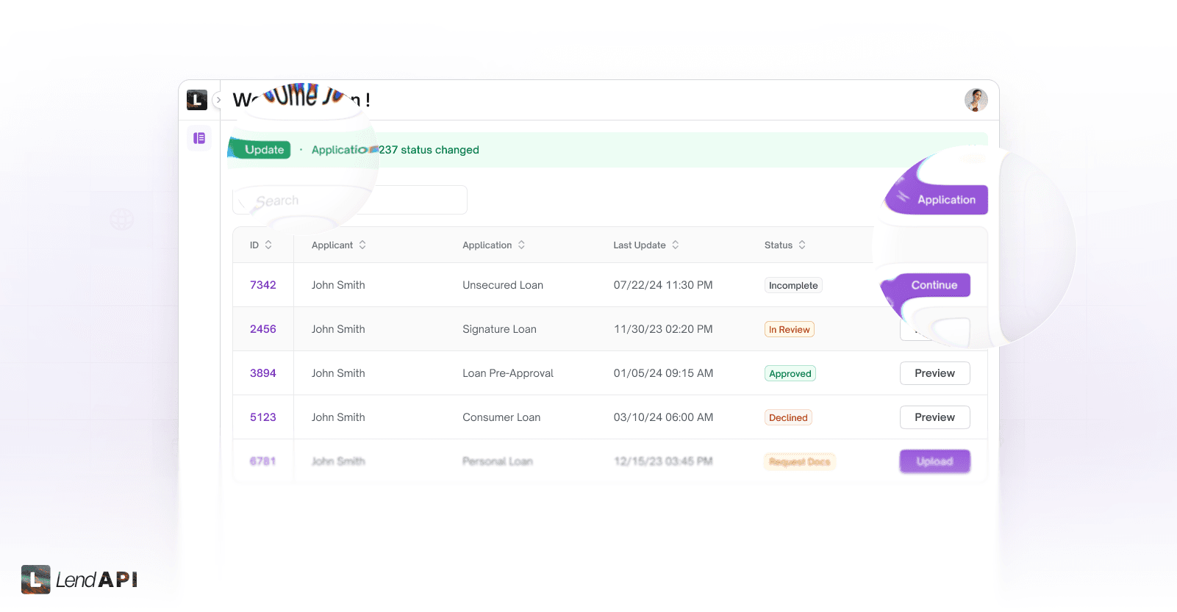Open application ID 5123
The image size is (1177, 612).
tap(263, 417)
